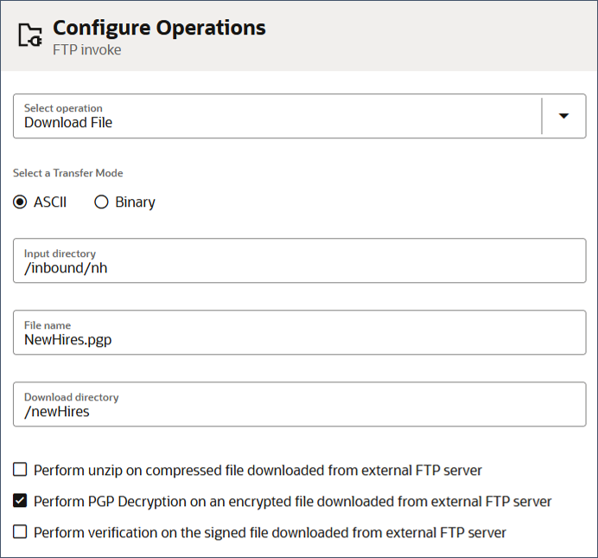Click the Perform unzip on compressed file label
598x558 pixels.
[x=258, y=471]
